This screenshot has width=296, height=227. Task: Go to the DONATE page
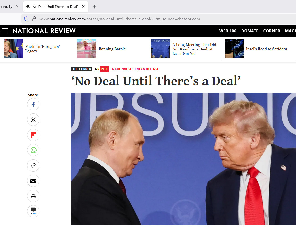[x=250, y=31]
